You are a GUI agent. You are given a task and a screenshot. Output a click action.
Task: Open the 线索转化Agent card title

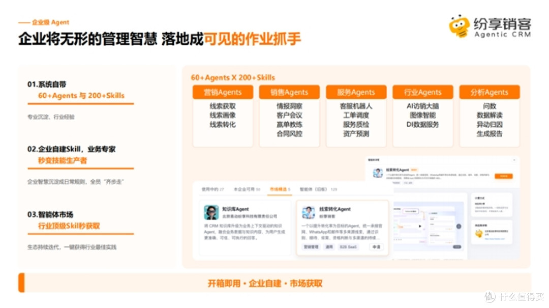(334, 209)
